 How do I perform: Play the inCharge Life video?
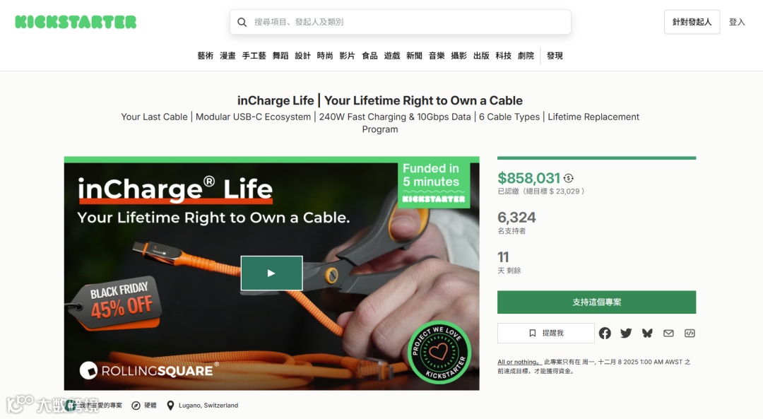pyautogui.click(x=271, y=273)
